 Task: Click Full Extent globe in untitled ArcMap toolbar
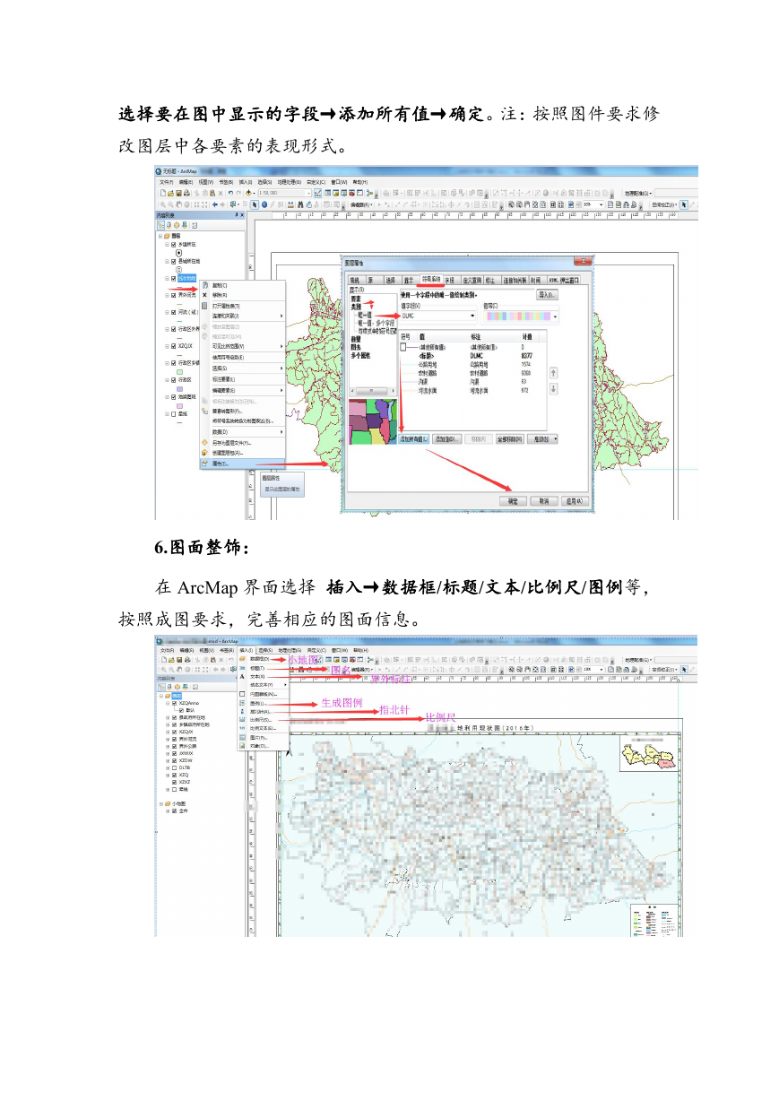(186, 204)
